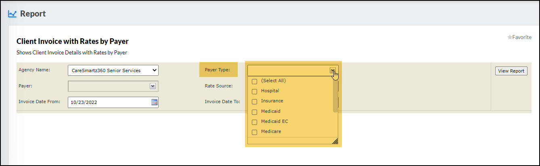Click the View Report button
Screen dimensions: 540x166
(511, 71)
